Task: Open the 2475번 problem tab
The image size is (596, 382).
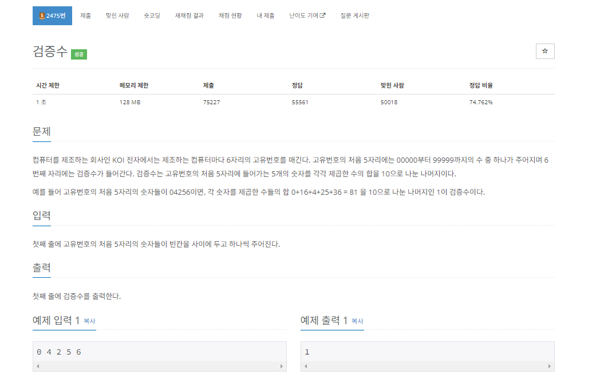Action: 52,15
